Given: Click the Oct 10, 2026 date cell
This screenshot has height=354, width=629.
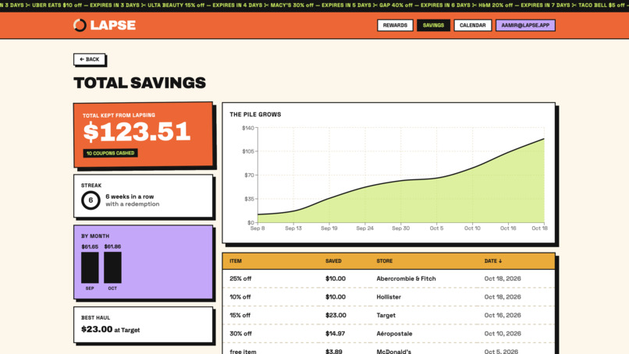Looking at the screenshot, I should point(503,334).
